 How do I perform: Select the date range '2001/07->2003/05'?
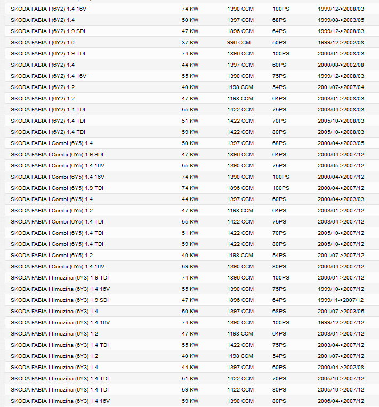tap(341, 311)
